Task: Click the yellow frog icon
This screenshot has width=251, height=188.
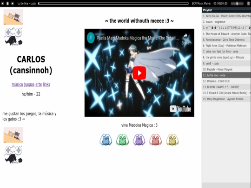Action: (x=172, y=140)
